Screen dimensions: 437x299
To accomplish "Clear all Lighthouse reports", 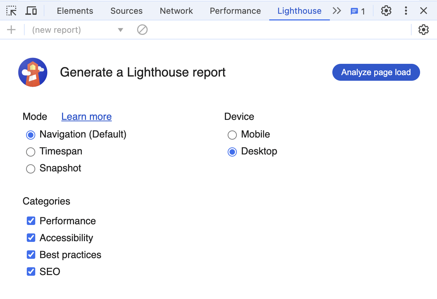I will [142, 30].
